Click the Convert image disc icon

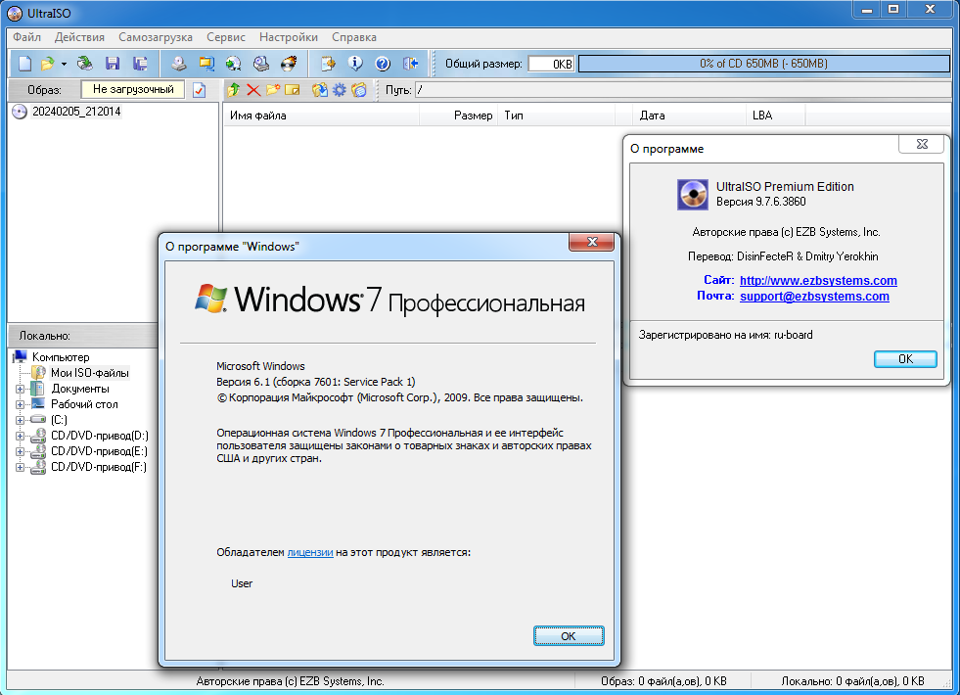point(233,63)
